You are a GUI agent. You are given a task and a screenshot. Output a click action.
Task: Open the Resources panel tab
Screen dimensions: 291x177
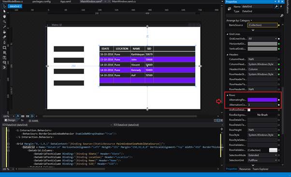(245, 169)
